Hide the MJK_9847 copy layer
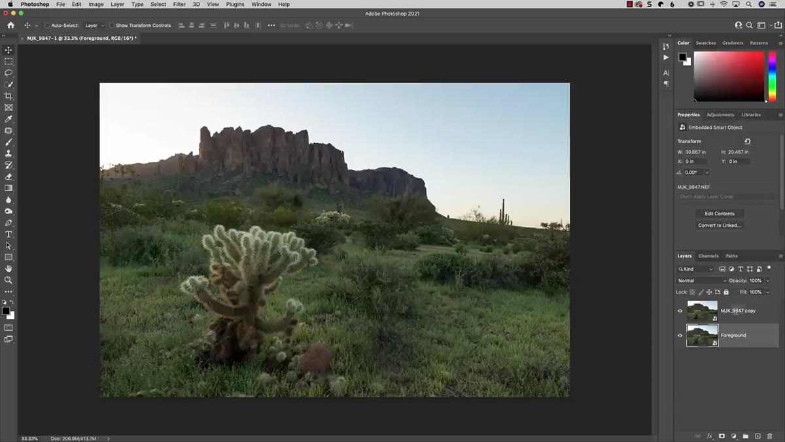 pyautogui.click(x=680, y=311)
